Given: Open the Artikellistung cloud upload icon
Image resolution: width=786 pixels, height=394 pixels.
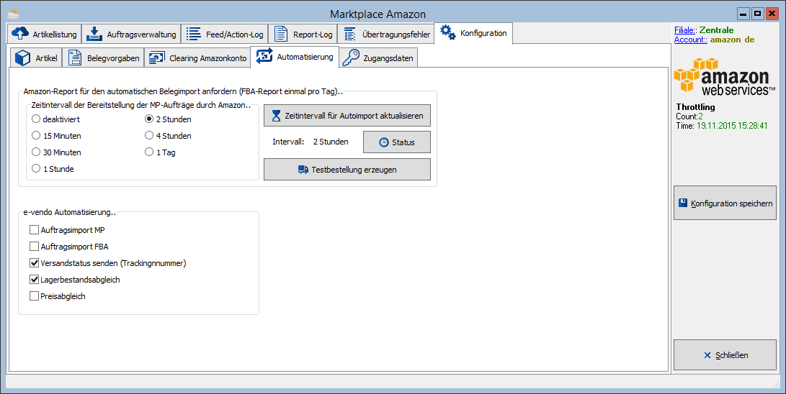Looking at the screenshot, I should tap(20, 34).
